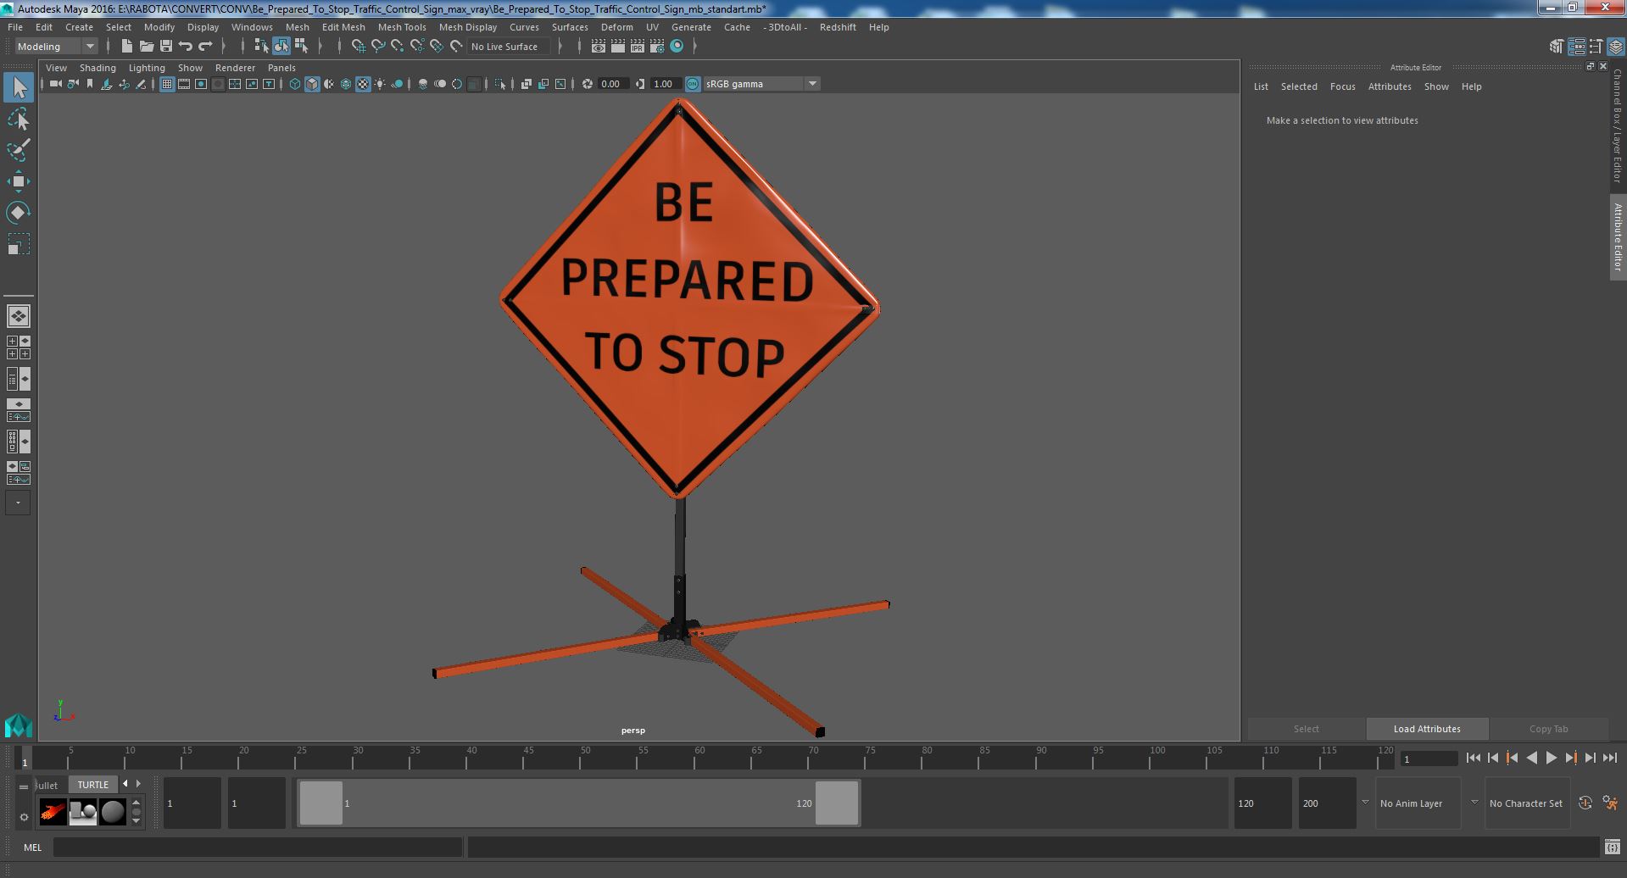The height and width of the screenshot is (878, 1627).
Task: Switch to the TURTLE shelf tab
Action: coord(93,785)
